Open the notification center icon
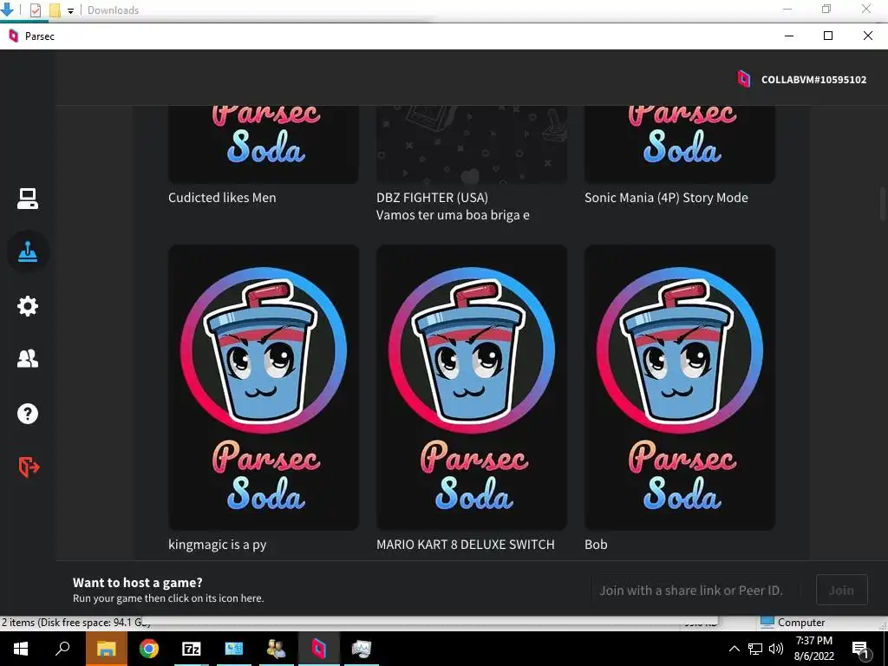This screenshot has width=888, height=666. pyautogui.click(x=860, y=649)
